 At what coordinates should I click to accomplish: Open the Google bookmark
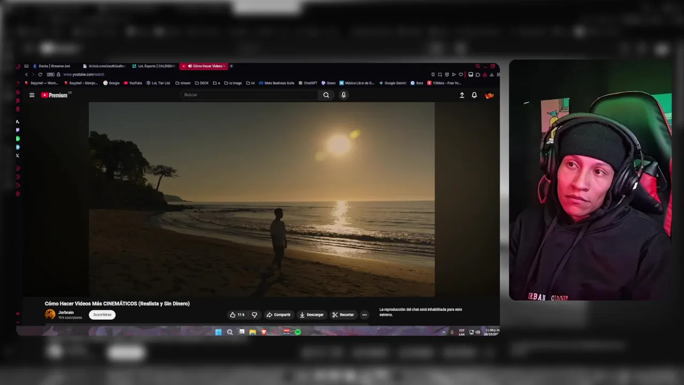(111, 83)
